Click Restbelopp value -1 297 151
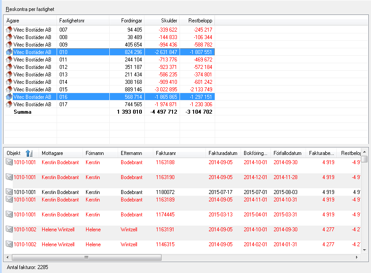Viewport: 371px width, 273px height. tap(201, 97)
